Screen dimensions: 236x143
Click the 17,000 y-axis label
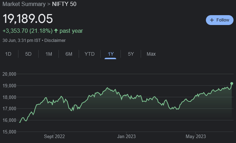(x=9, y=108)
